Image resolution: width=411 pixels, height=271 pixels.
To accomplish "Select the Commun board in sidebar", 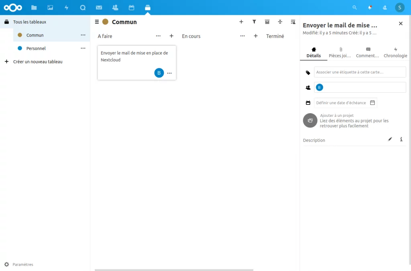I will pos(51,35).
